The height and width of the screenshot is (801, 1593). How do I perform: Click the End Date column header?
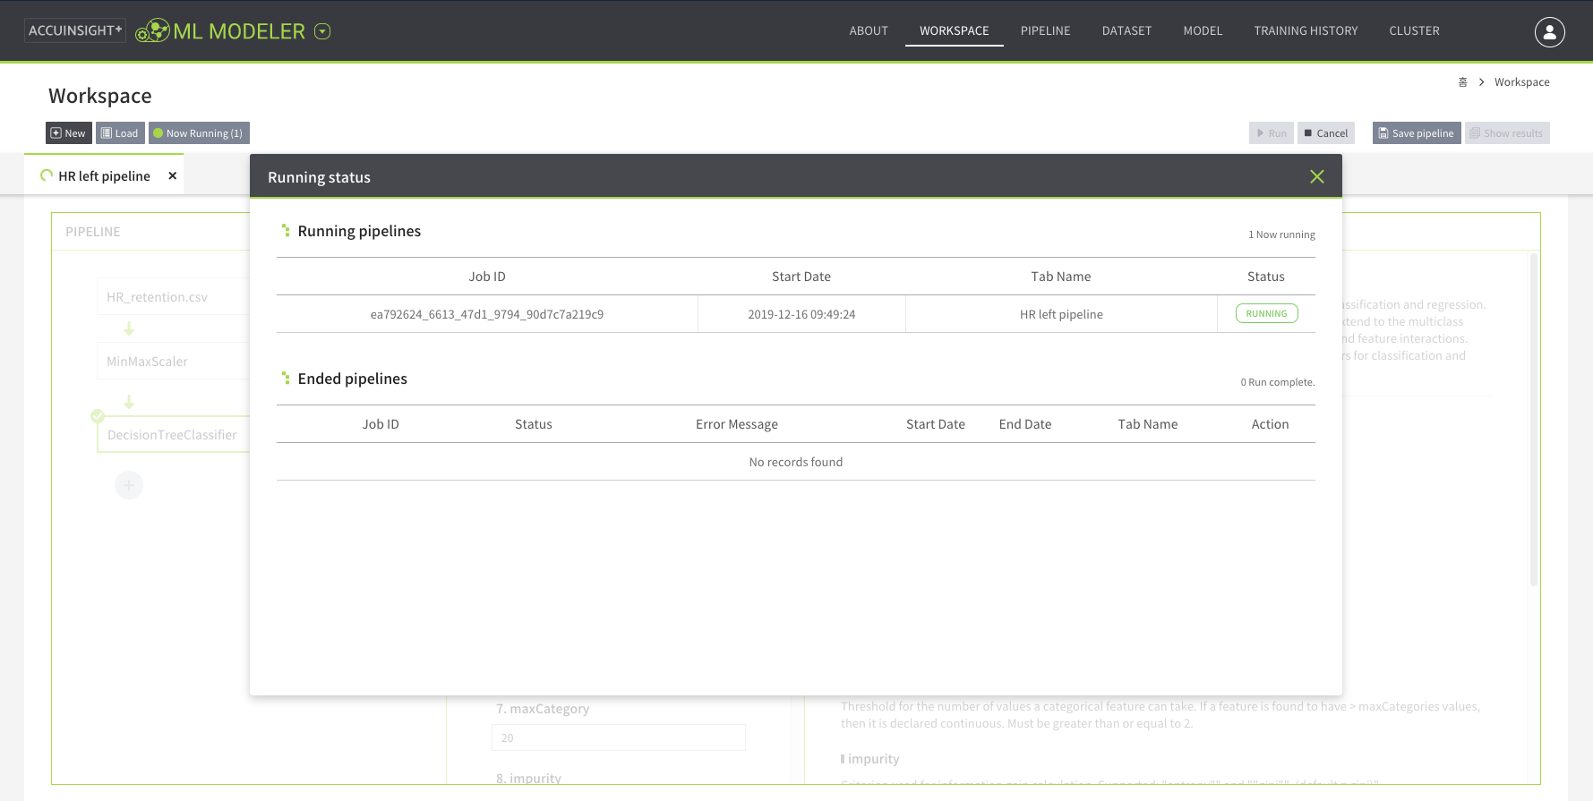[x=1025, y=424]
